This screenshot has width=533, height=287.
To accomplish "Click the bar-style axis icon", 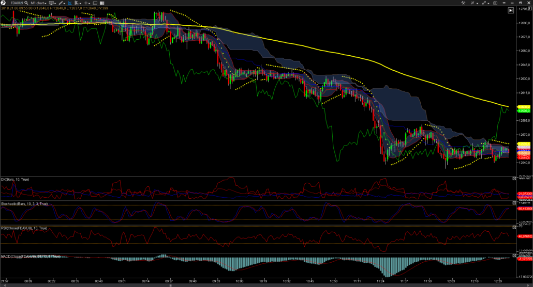I will tap(77, 3).
